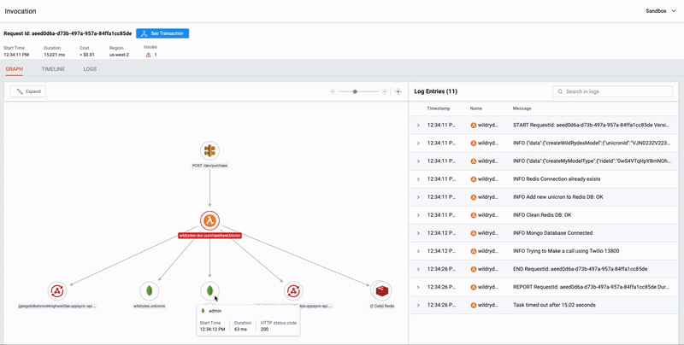Expand the Mongo Database Connected log entry
Viewport: 684px width, 345px height.
coord(418,233)
